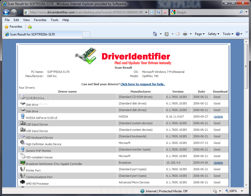Click the request for help link
This screenshot has width=251, height=196.
[142, 84]
